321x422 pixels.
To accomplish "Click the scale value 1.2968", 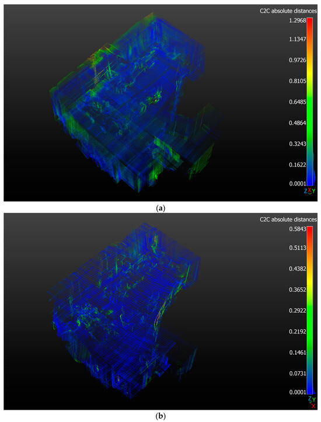I will (298, 20).
